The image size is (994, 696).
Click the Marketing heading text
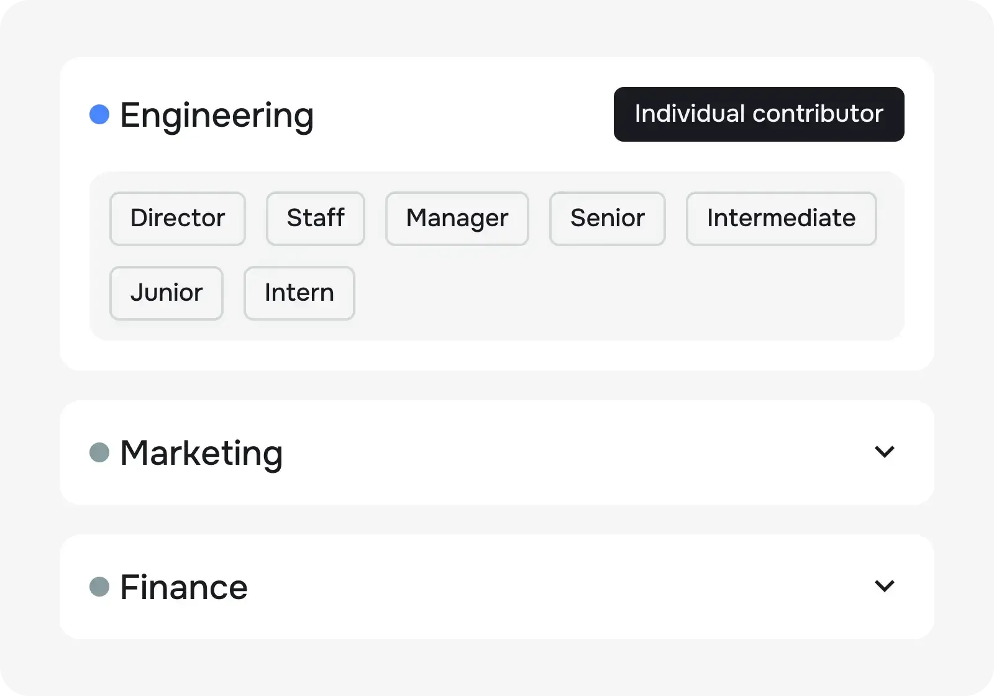click(201, 452)
